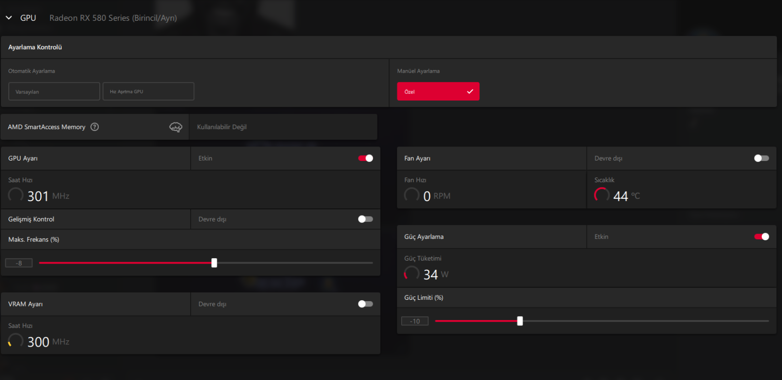Select the Özel manual tuning button
Viewport: 782px width, 380px height.
pyautogui.click(x=438, y=91)
